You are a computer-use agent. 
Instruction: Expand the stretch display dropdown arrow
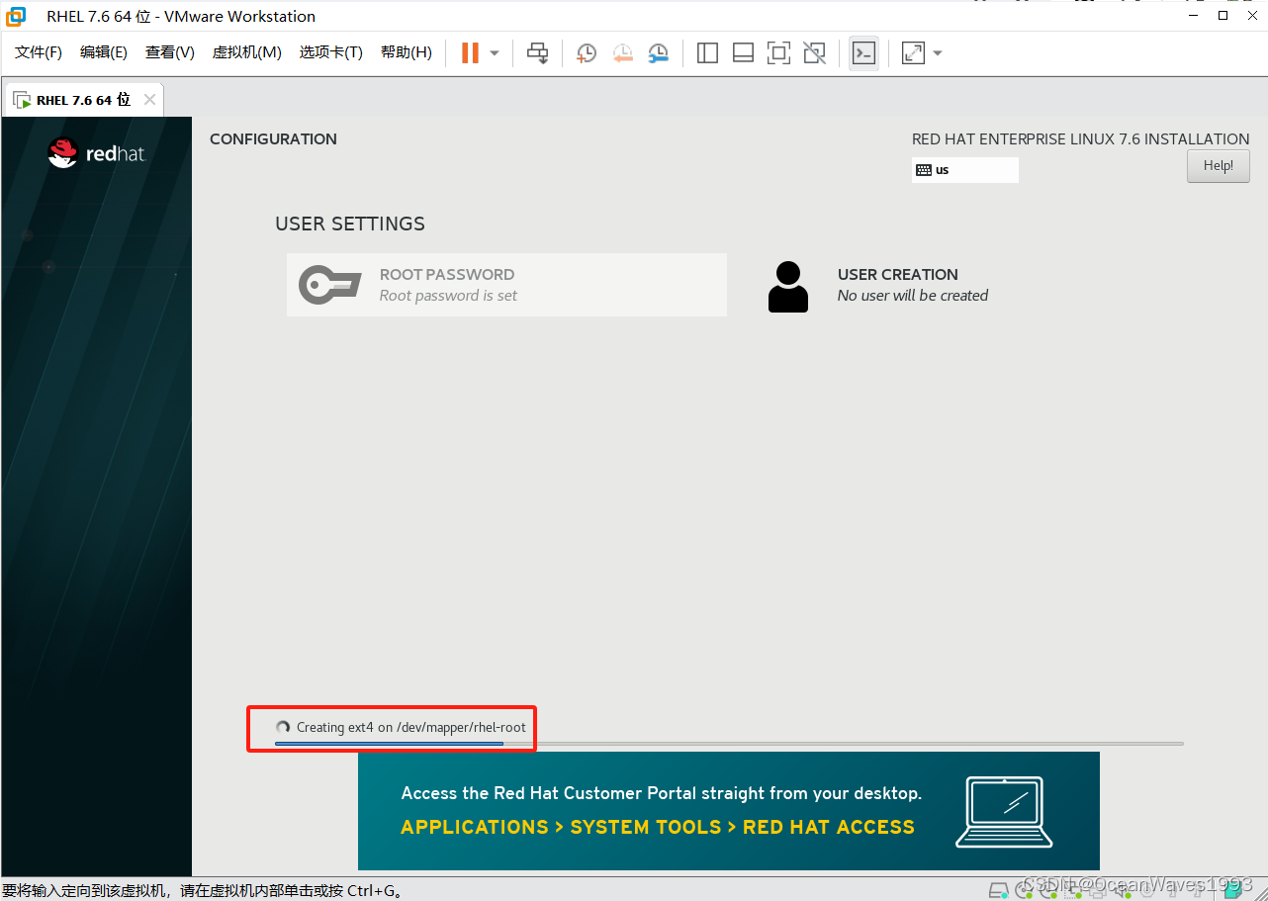(938, 53)
